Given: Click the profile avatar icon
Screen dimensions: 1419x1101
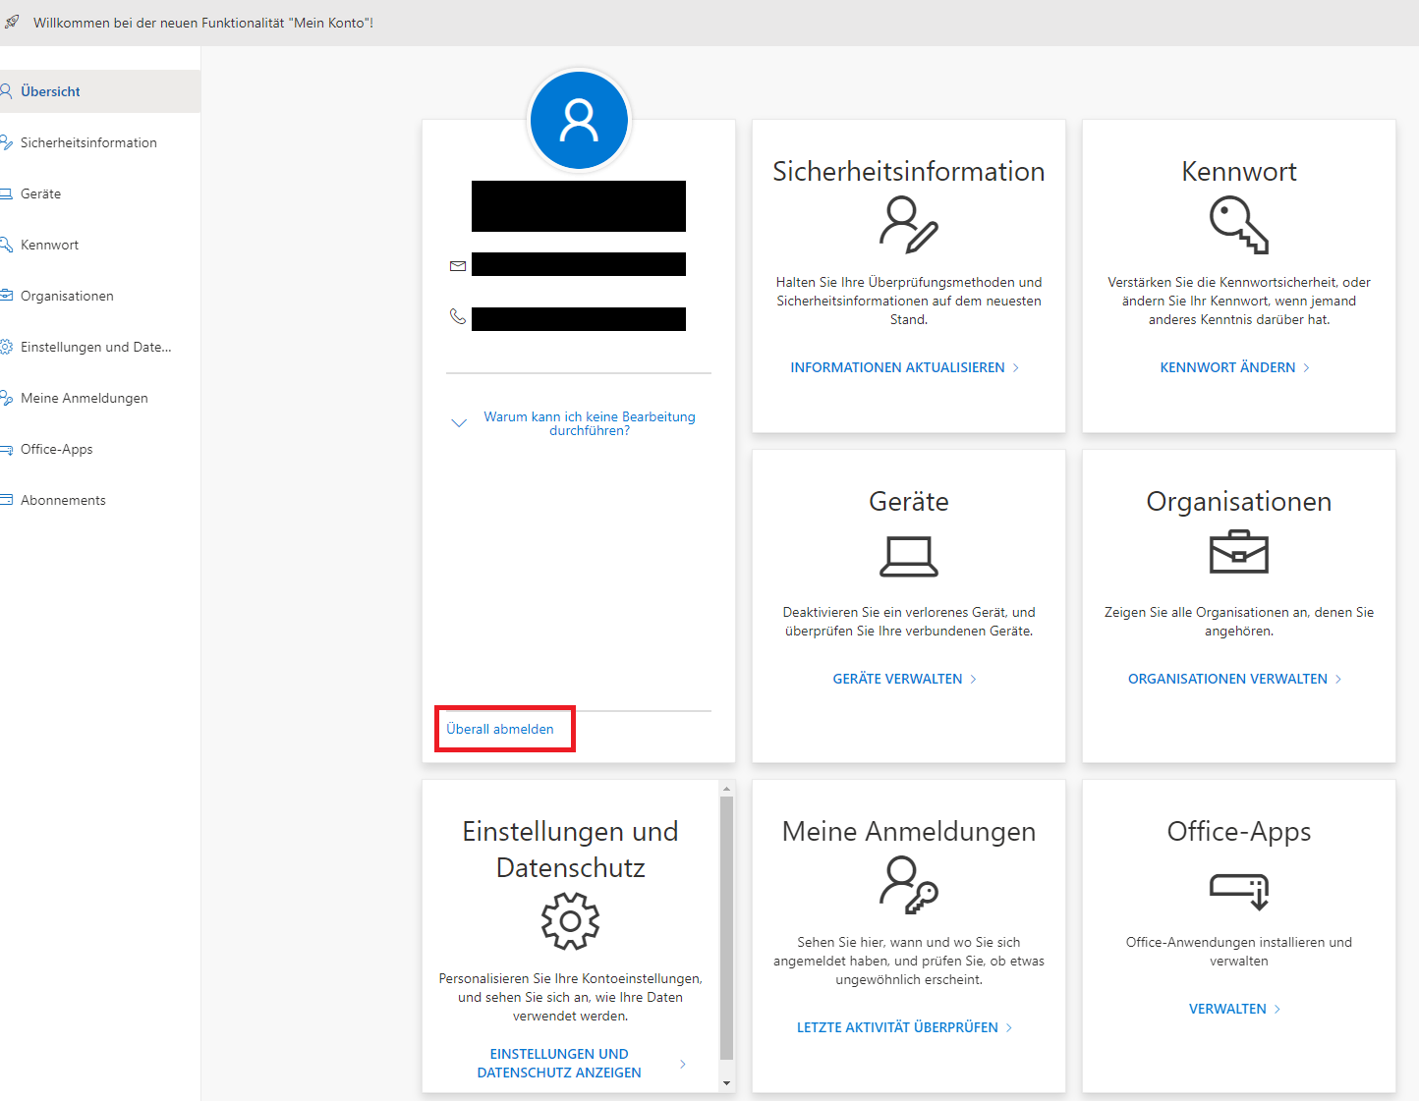Looking at the screenshot, I should [x=579, y=120].
